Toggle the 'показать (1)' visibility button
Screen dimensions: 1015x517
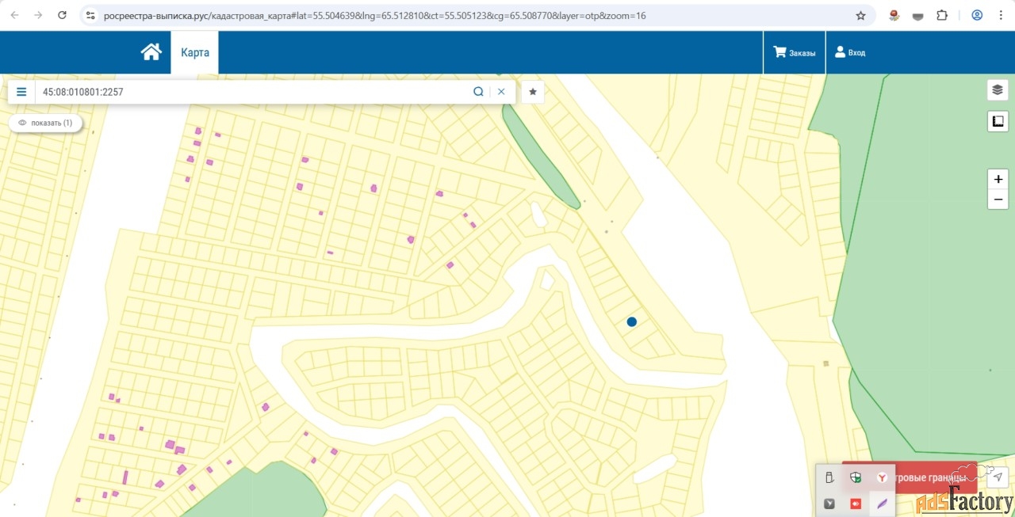[45, 123]
